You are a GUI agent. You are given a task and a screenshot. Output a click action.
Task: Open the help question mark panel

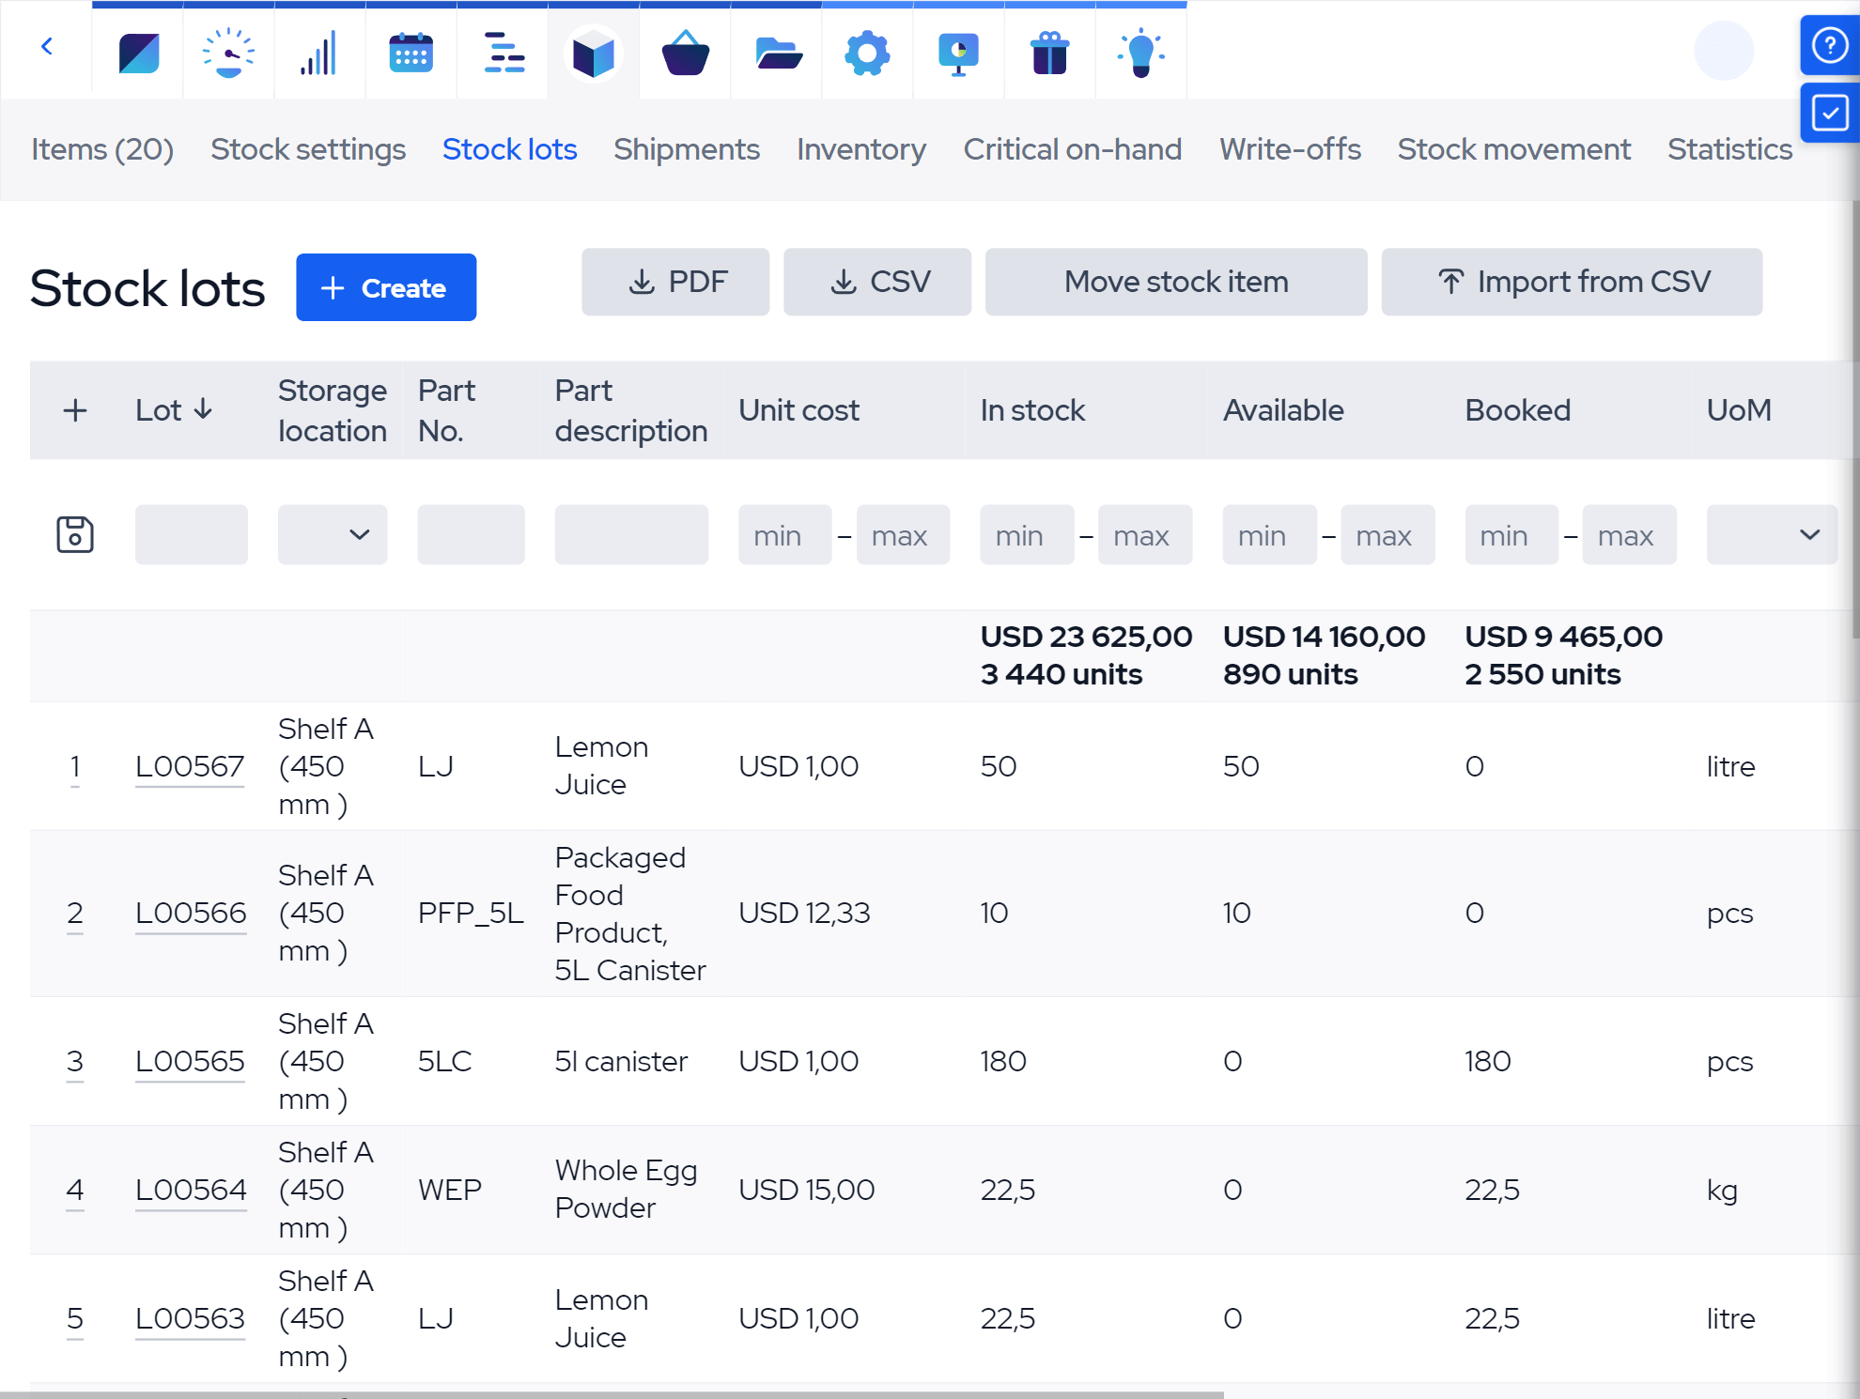(x=1829, y=45)
